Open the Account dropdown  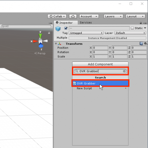tap(89, 16)
